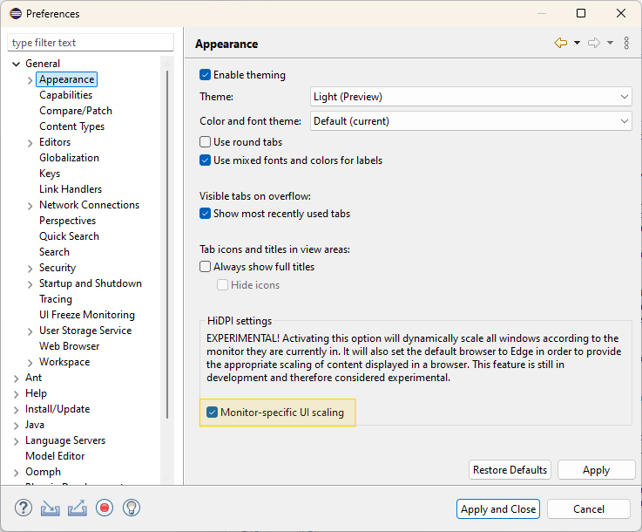The width and height of the screenshot is (642, 532).
Task: Expand the Security tree node
Action: (30, 269)
